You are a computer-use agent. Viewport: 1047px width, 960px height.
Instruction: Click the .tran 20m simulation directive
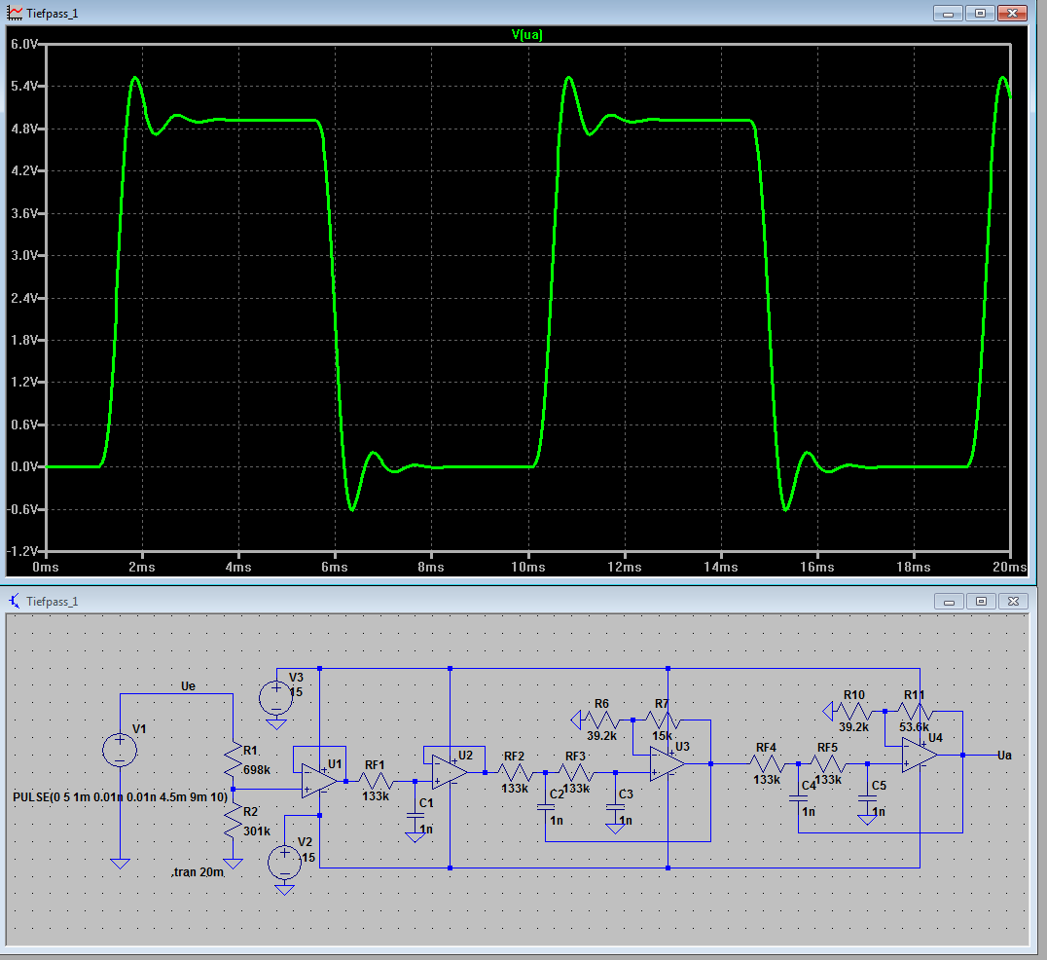tap(198, 872)
